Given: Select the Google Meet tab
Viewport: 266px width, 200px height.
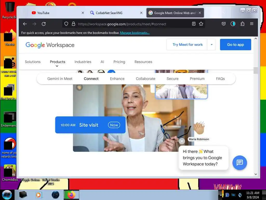Looking at the screenshot, I should (175, 13).
